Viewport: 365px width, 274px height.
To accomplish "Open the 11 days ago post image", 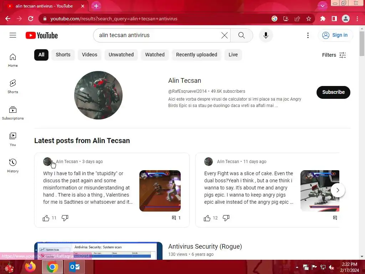I will pos(320,191).
